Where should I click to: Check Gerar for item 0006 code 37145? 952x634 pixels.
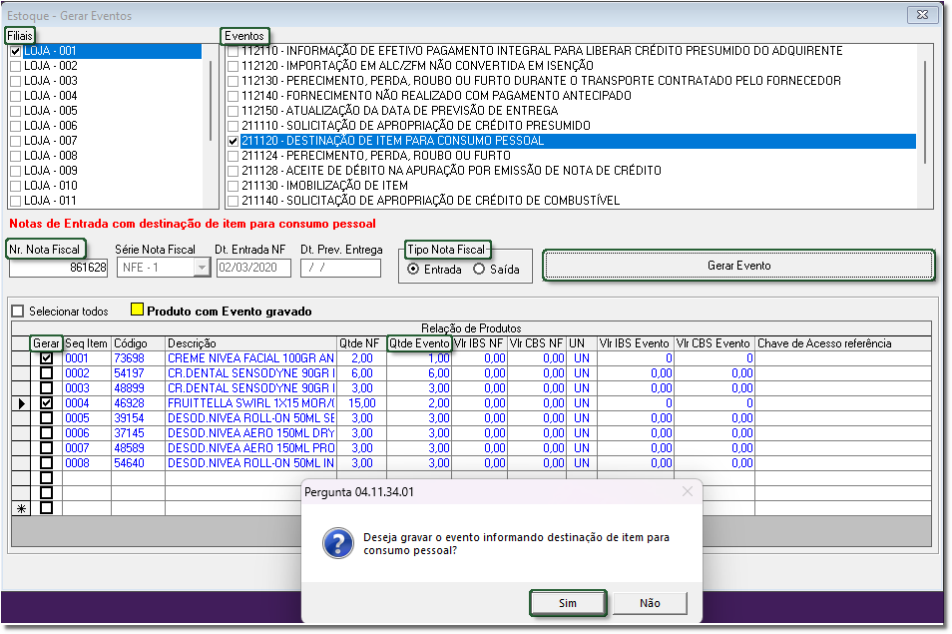46,433
